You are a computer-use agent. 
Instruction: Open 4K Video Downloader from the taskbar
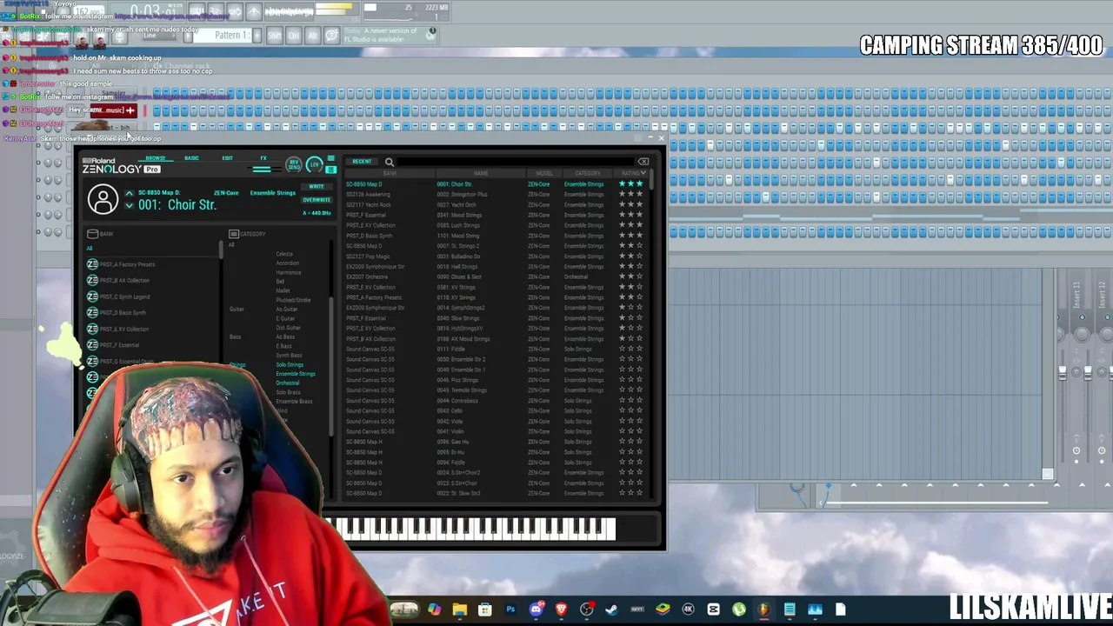(x=688, y=609)
